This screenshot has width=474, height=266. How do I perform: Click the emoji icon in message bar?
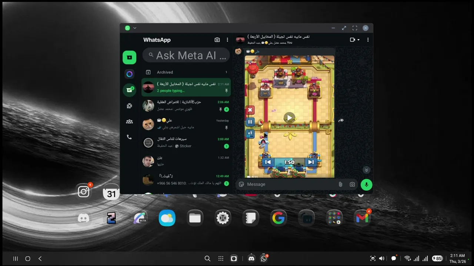coord(241,184)
